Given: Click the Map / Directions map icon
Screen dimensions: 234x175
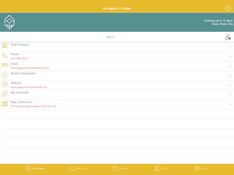Looking at the screenshot, I should pyautogui.click(x=5, y=104).
